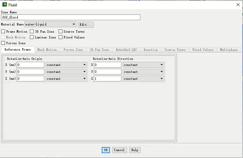The width and height of the screenshot is (243, 158).
Task: Click Rotation-Axis Origin X (mm) field
Action: point(30,65)
